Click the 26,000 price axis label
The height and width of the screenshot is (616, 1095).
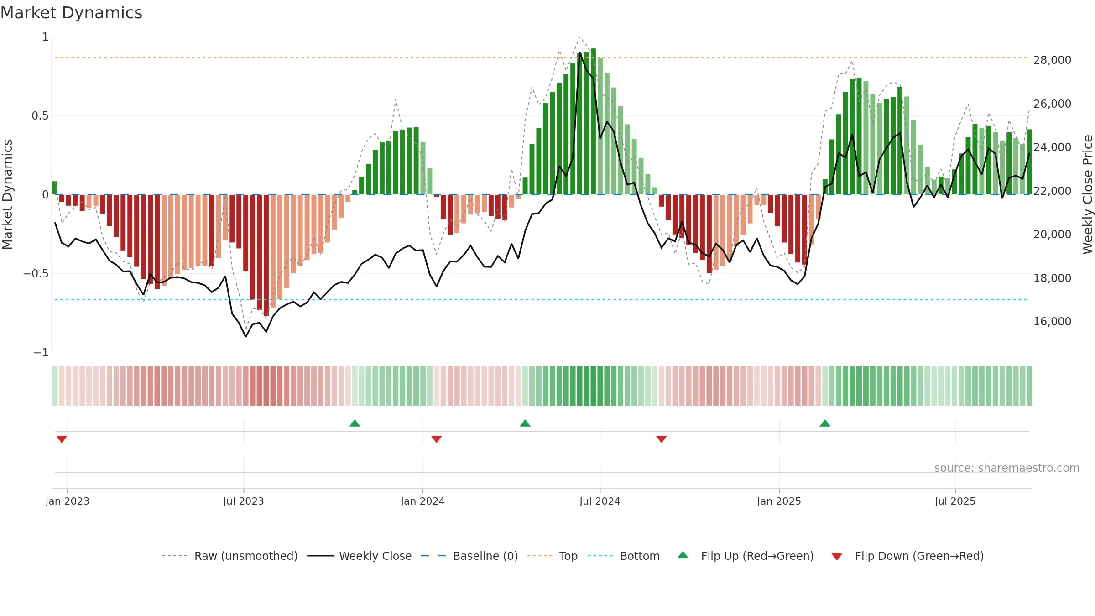pos(1052,104)
